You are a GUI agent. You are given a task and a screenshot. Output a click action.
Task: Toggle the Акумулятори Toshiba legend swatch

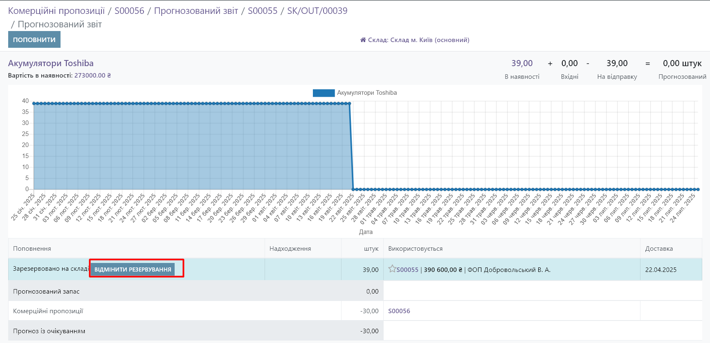tap(324, 93)
